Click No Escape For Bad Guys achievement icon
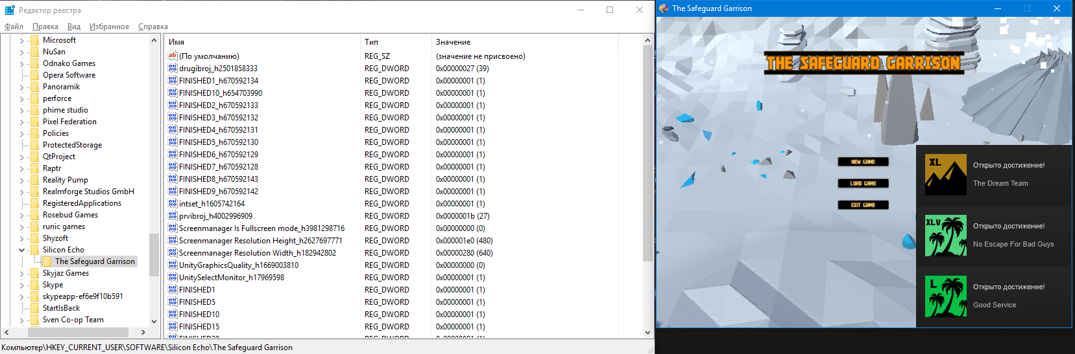The image size is (1075, 354). coord(945,236)
